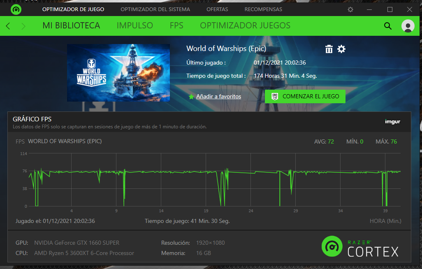Open the search magnifier icon
Viewport: 422px width, 269px height.
(387, 26)
